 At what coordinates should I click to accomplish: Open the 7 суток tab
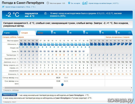10,33
